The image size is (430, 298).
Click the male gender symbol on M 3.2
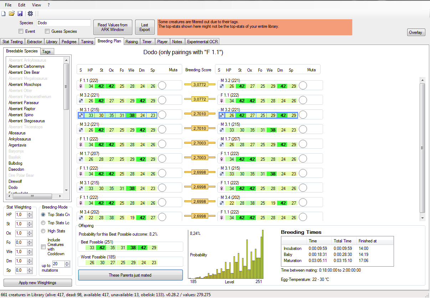coord(81,100)
